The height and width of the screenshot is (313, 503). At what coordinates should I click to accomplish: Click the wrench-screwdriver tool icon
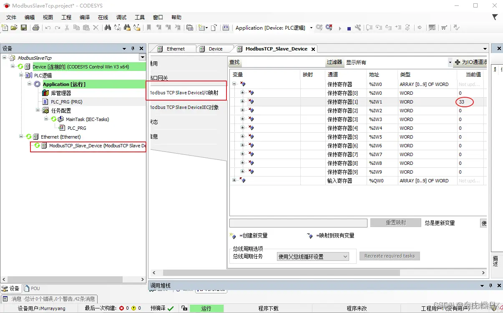(x=358, y=28)
